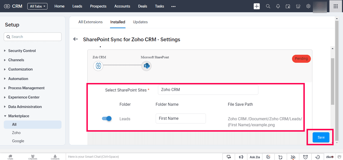
Task: Open the sticky notes icon in bottom bar
Action: coord(280,157)
